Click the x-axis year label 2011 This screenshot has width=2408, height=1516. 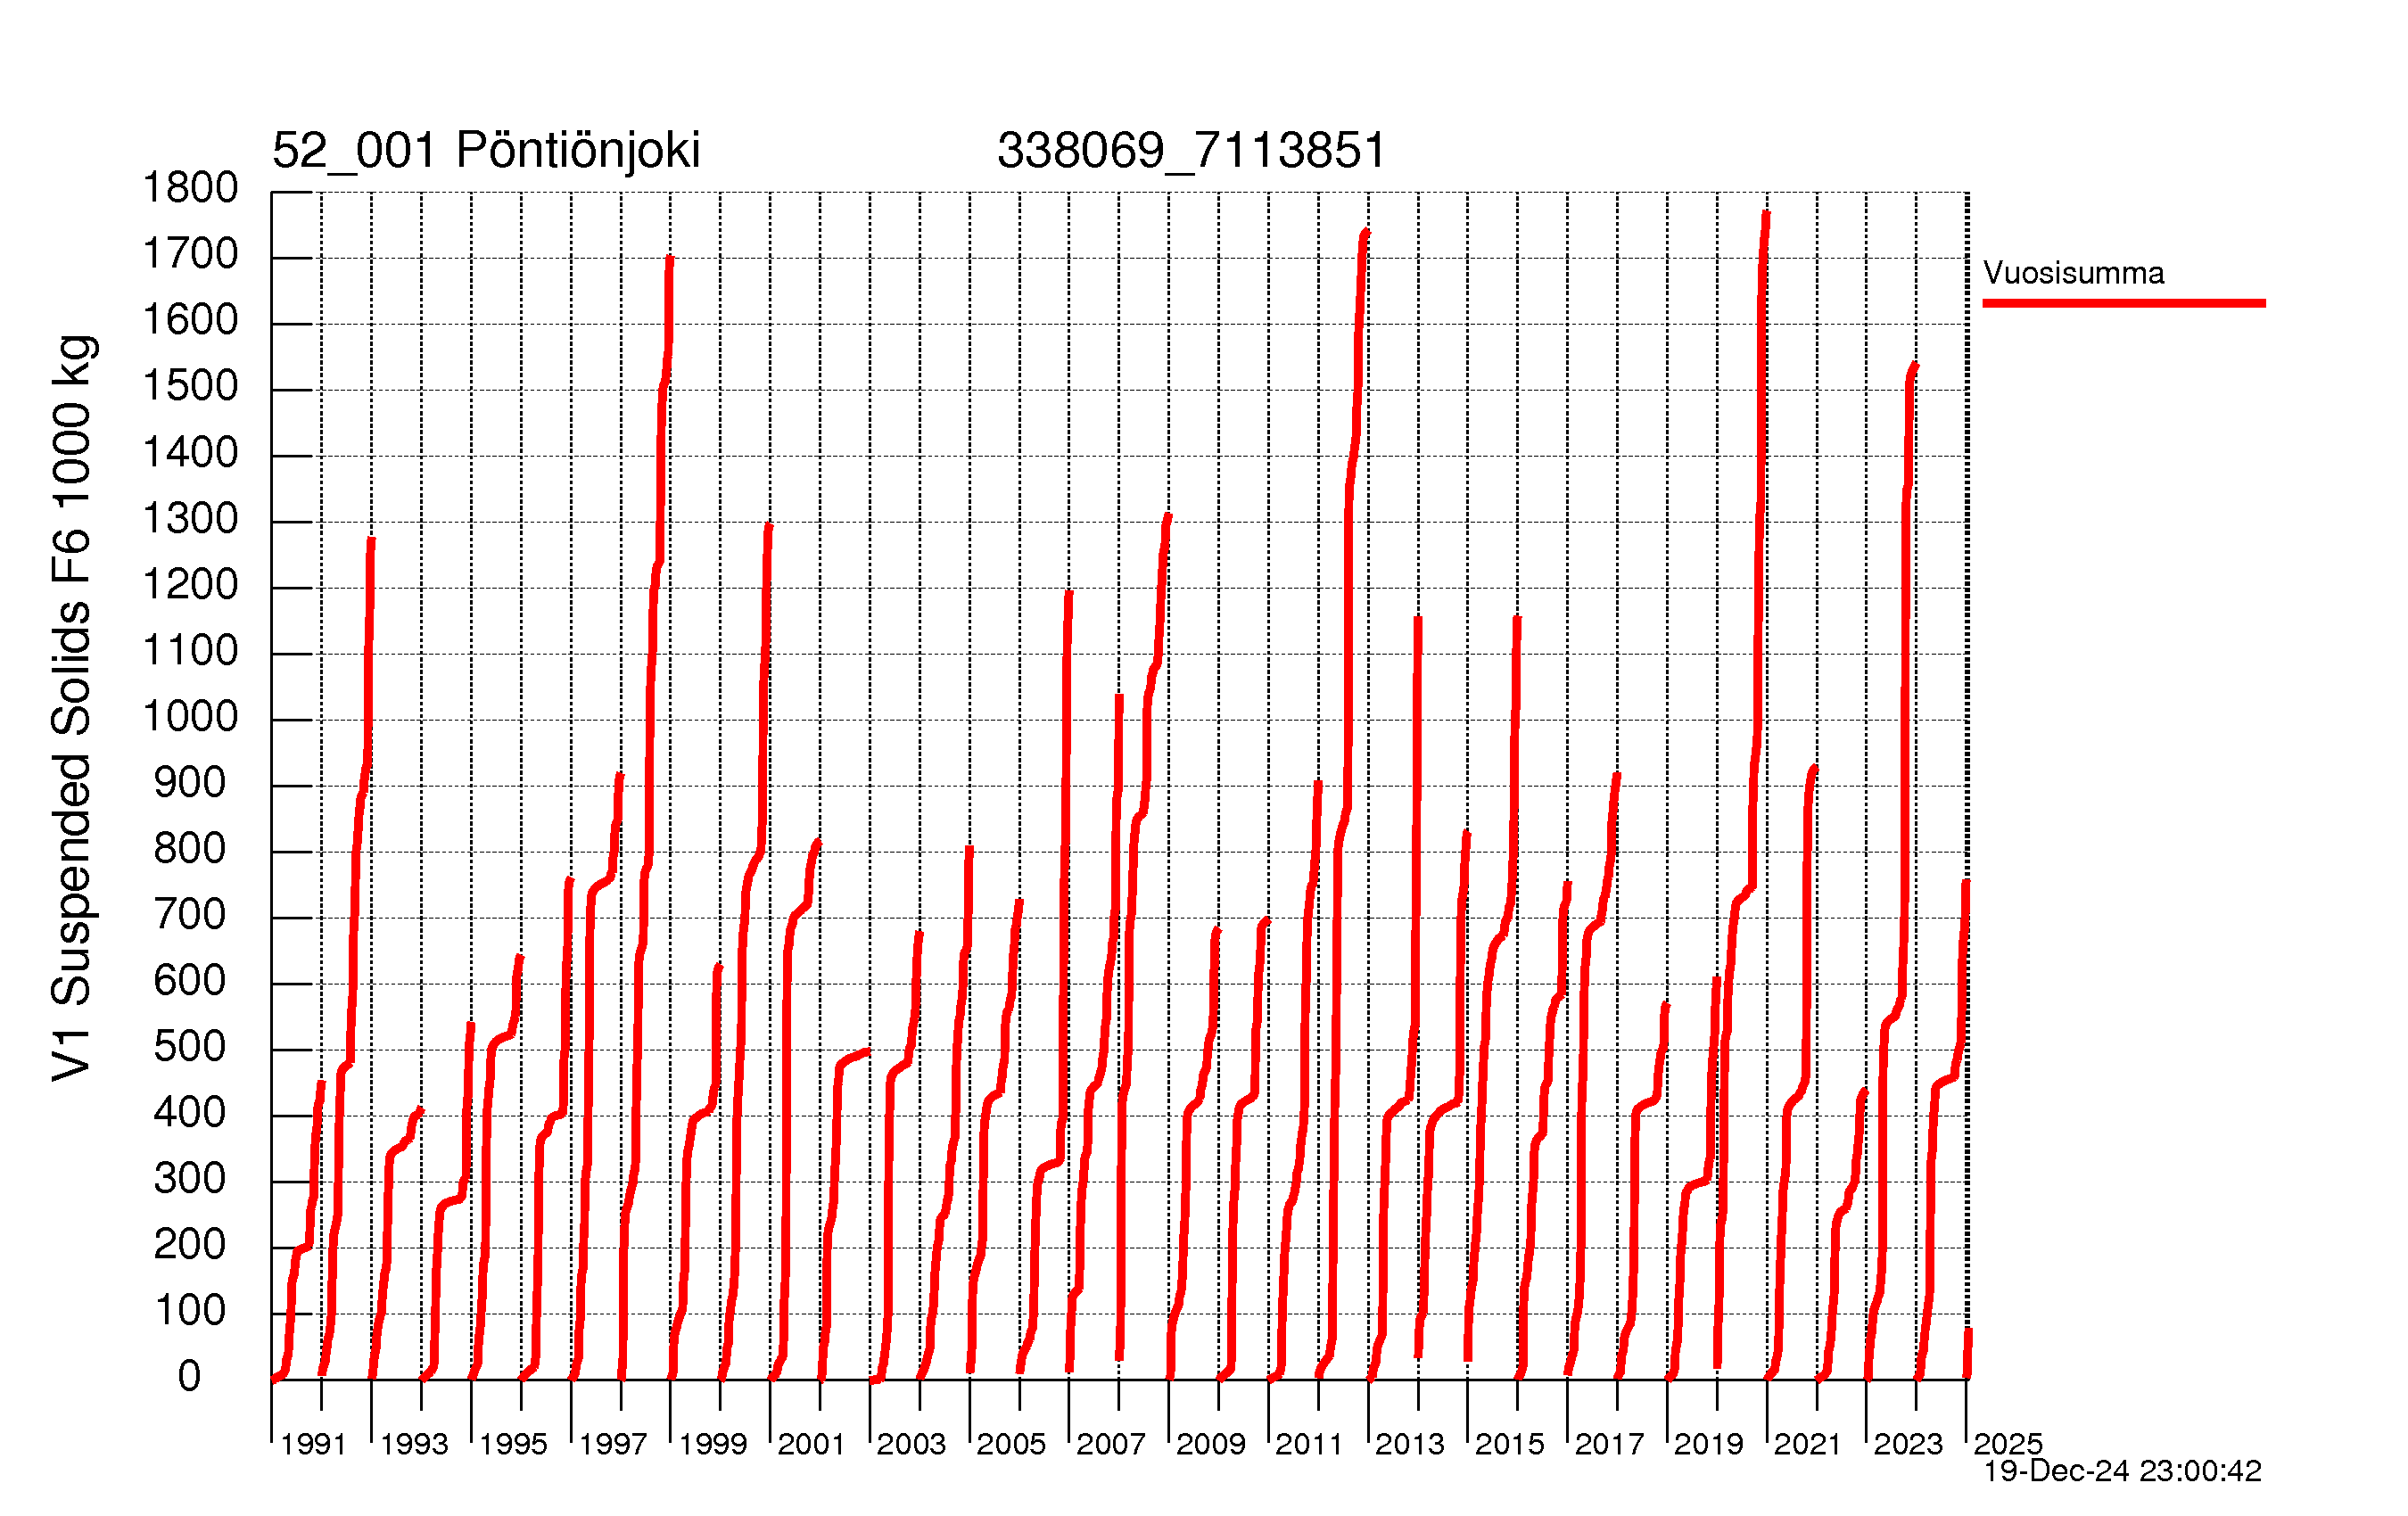(1310, 1444)
